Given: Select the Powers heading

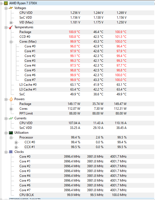Looking at the screenshot, I should [x=19, y=99].
